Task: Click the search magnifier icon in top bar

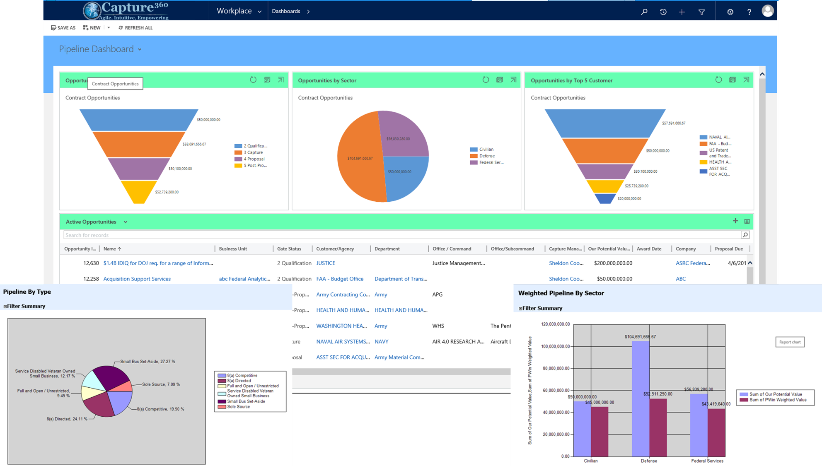Action: (x=644, y=12)
